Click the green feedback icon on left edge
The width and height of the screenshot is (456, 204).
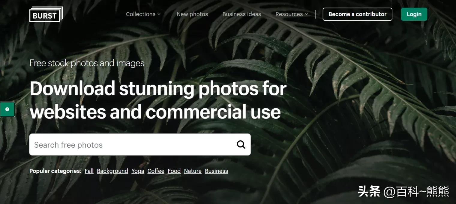click(7, 109)
